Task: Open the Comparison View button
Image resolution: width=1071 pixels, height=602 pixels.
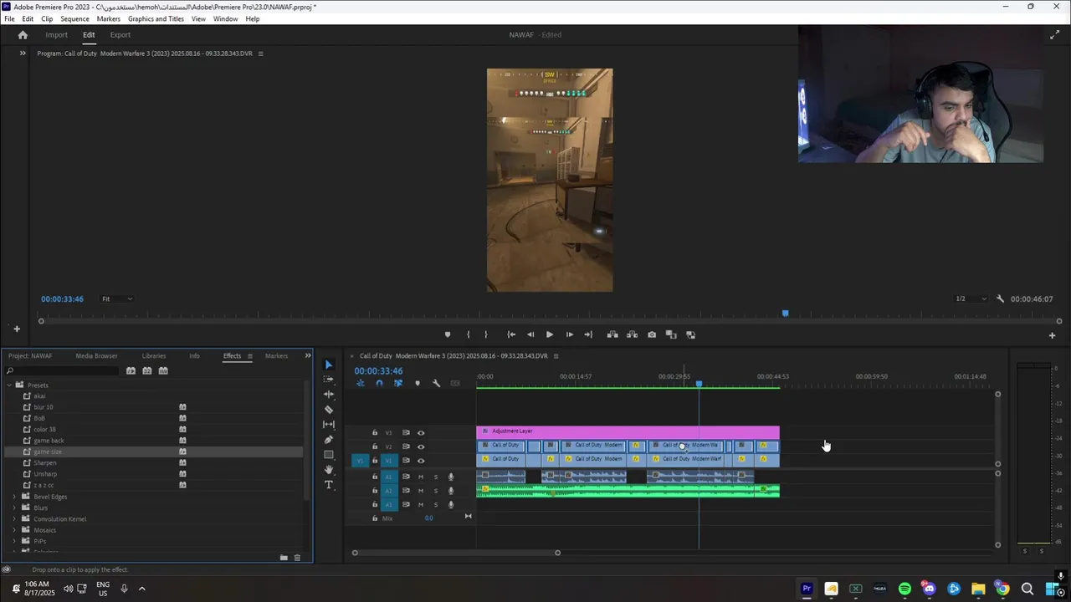Action: (671, 334)
